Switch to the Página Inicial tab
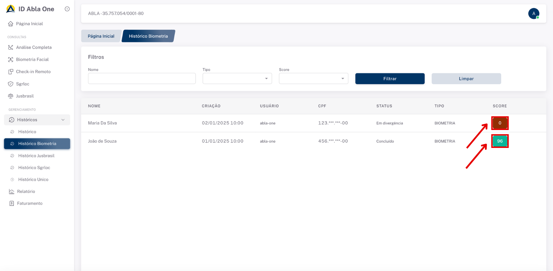 pos(101,36)
